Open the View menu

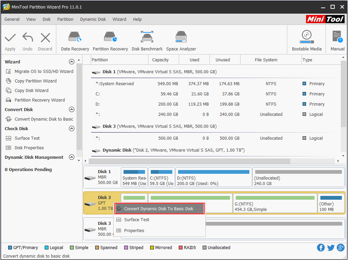click(31, 19)
